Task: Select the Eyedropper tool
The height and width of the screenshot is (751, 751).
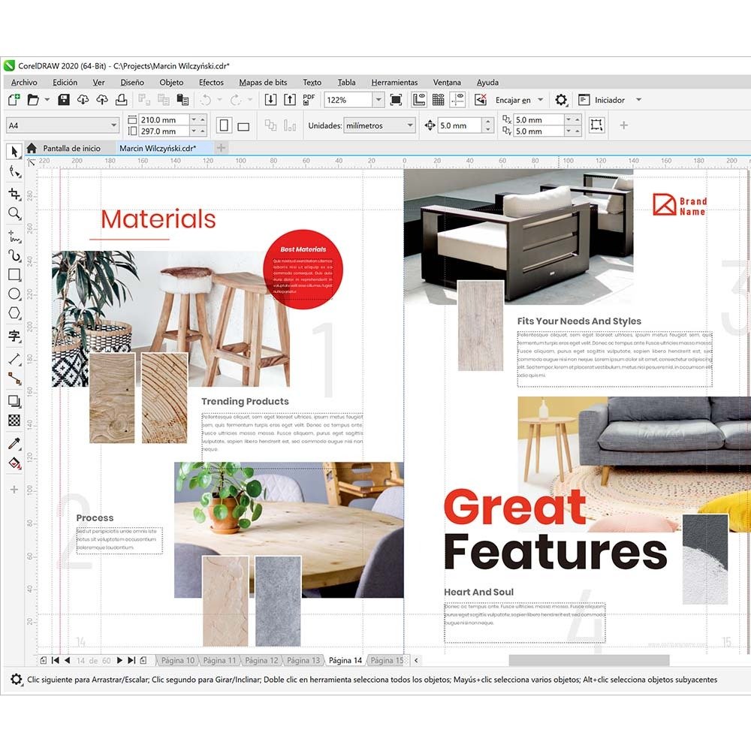Action: tap(14, 444)
